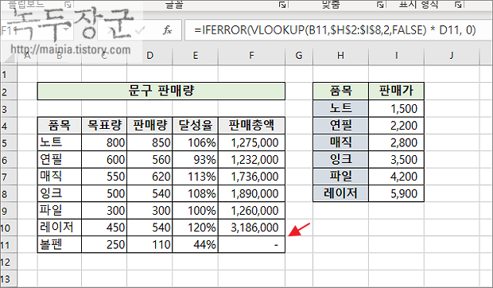Click inside the formula bar
The image size is (493, 288).
coord(338,30)
